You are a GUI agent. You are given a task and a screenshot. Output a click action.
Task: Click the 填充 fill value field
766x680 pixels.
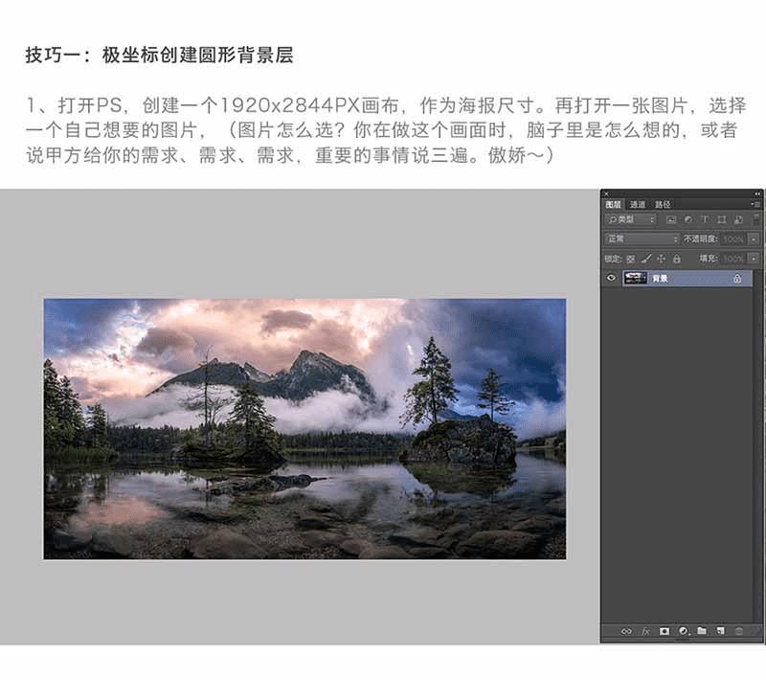[733, 259]
